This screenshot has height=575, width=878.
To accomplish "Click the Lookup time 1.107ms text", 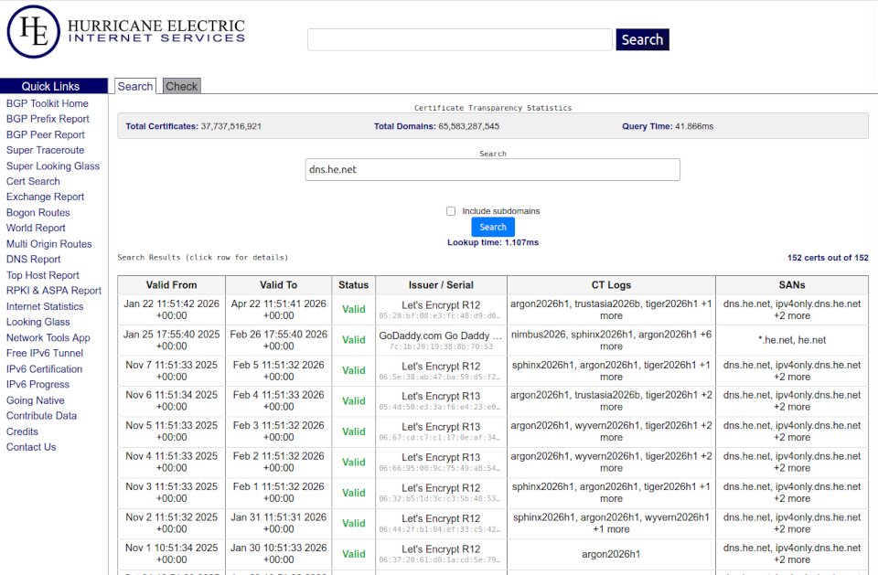I will (493, 242).
